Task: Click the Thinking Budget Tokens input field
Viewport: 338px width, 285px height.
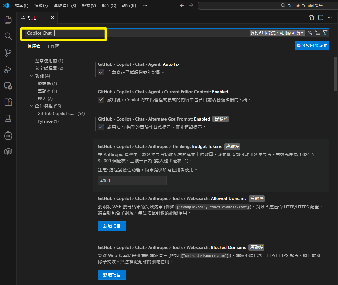Action: pyautogui.click(x=132, y=181)
